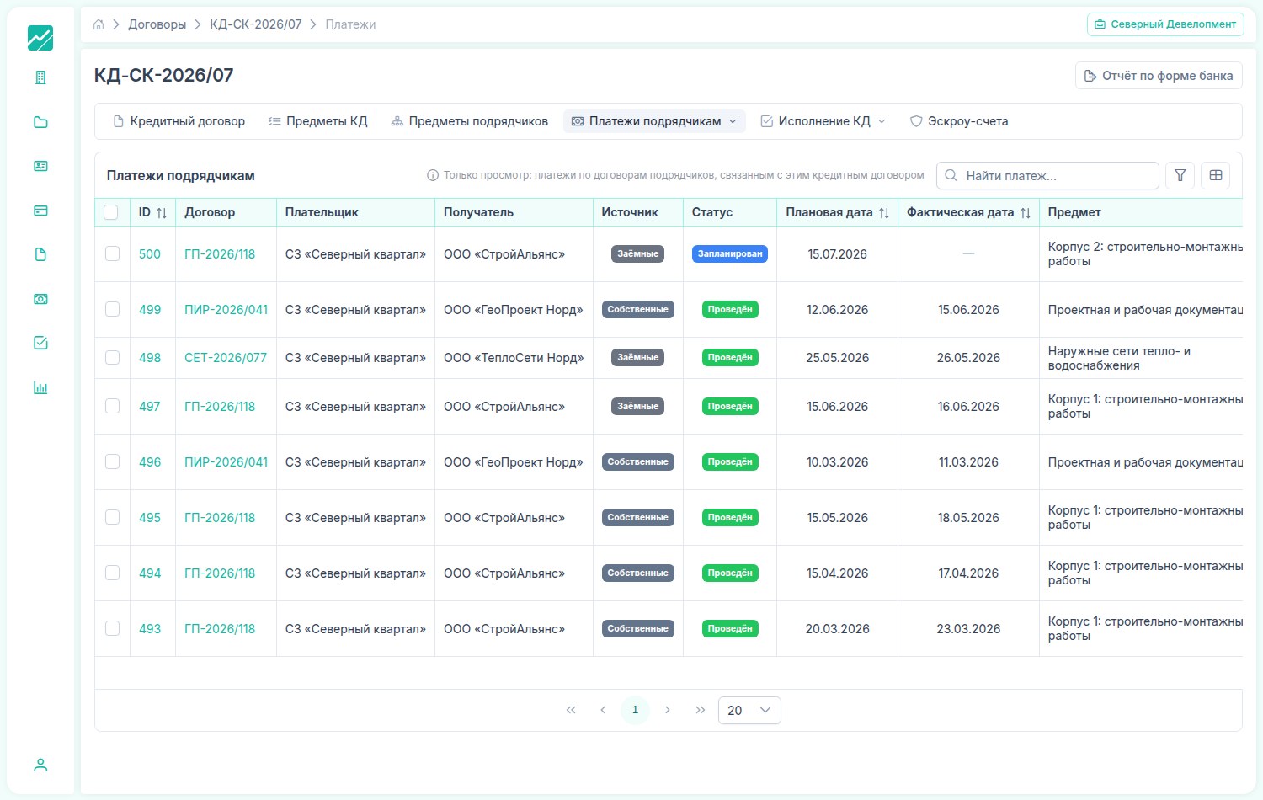
Task: Expand the Исполнение КД tab dropdown
Action: coord(882,121)
